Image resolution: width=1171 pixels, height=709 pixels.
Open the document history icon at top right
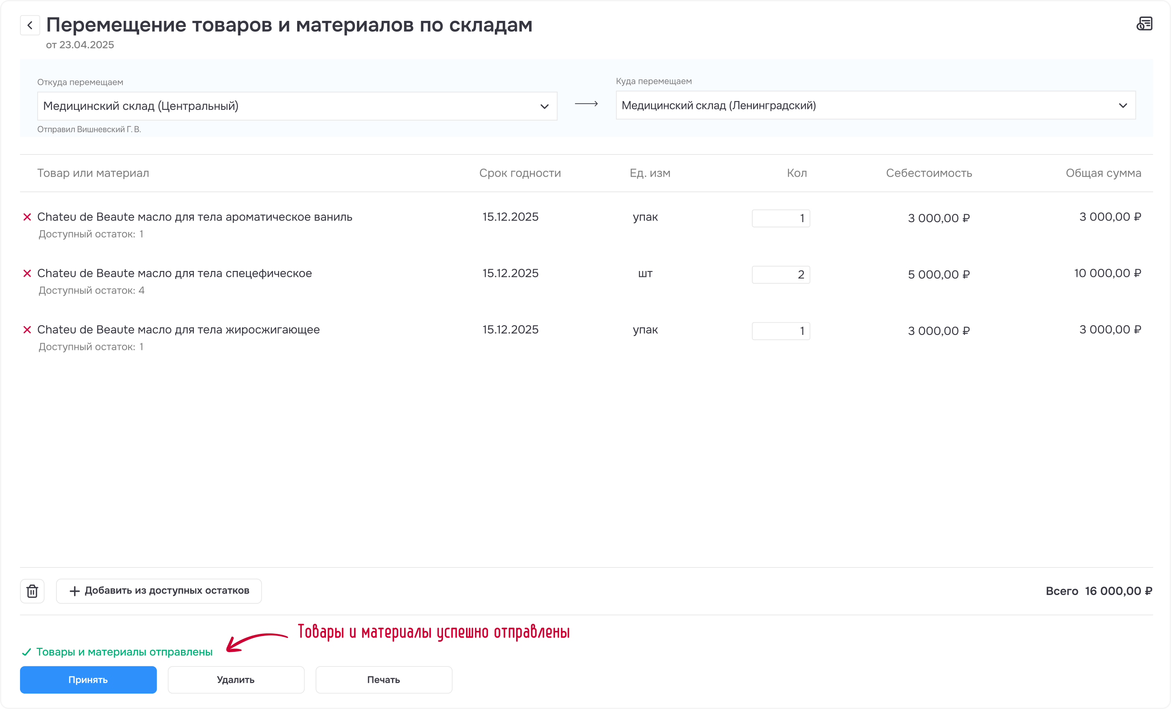pyautogui.click(x=1144, y=24)
